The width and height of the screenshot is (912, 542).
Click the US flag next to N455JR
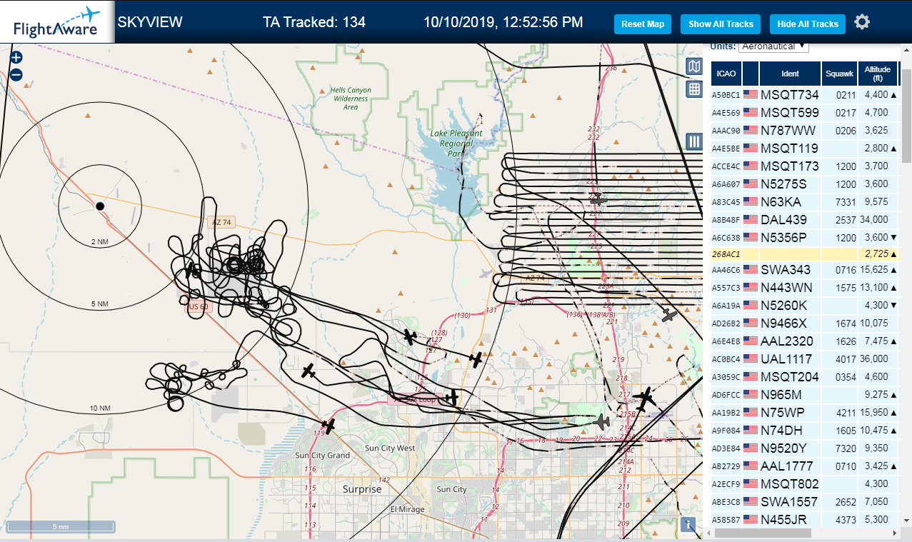point(750,519)
